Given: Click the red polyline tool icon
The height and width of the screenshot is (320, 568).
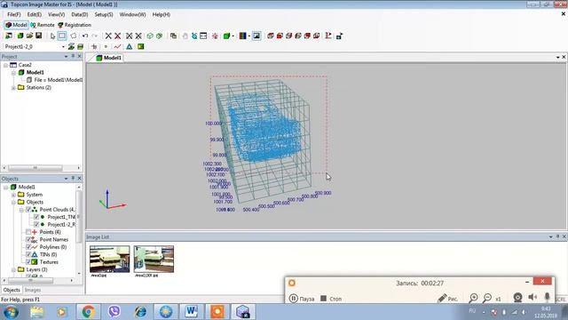Looking at the screenshot, I should tap(117, 46).
